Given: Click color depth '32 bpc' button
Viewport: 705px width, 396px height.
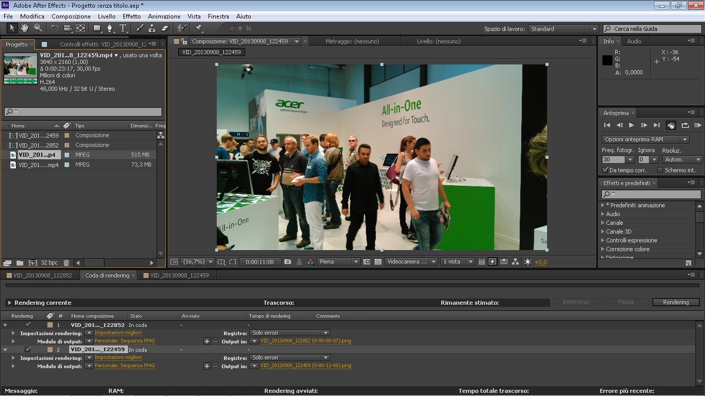Looking at the screenshot, I should 49,262.
